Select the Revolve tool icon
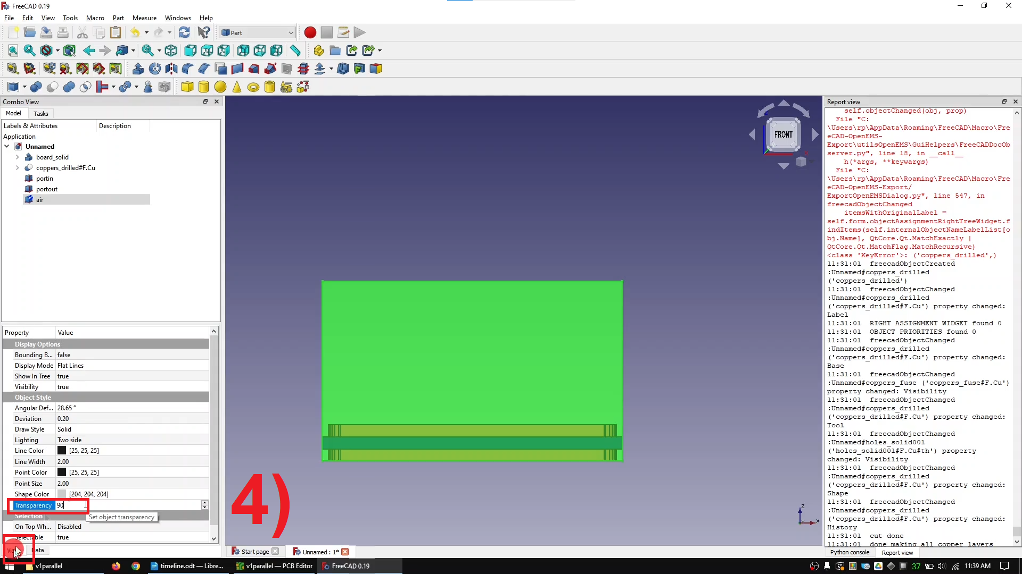The image size is (1022, 574). point(154,68)
